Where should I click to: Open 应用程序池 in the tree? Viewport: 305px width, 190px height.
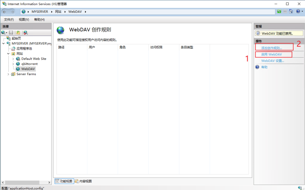(x=24, y=48)
